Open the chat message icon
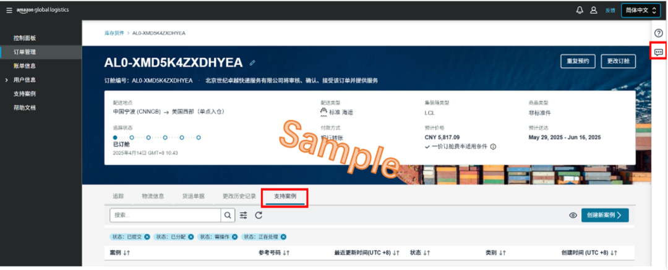The image size is (668, 270). (x=659, y=53)
